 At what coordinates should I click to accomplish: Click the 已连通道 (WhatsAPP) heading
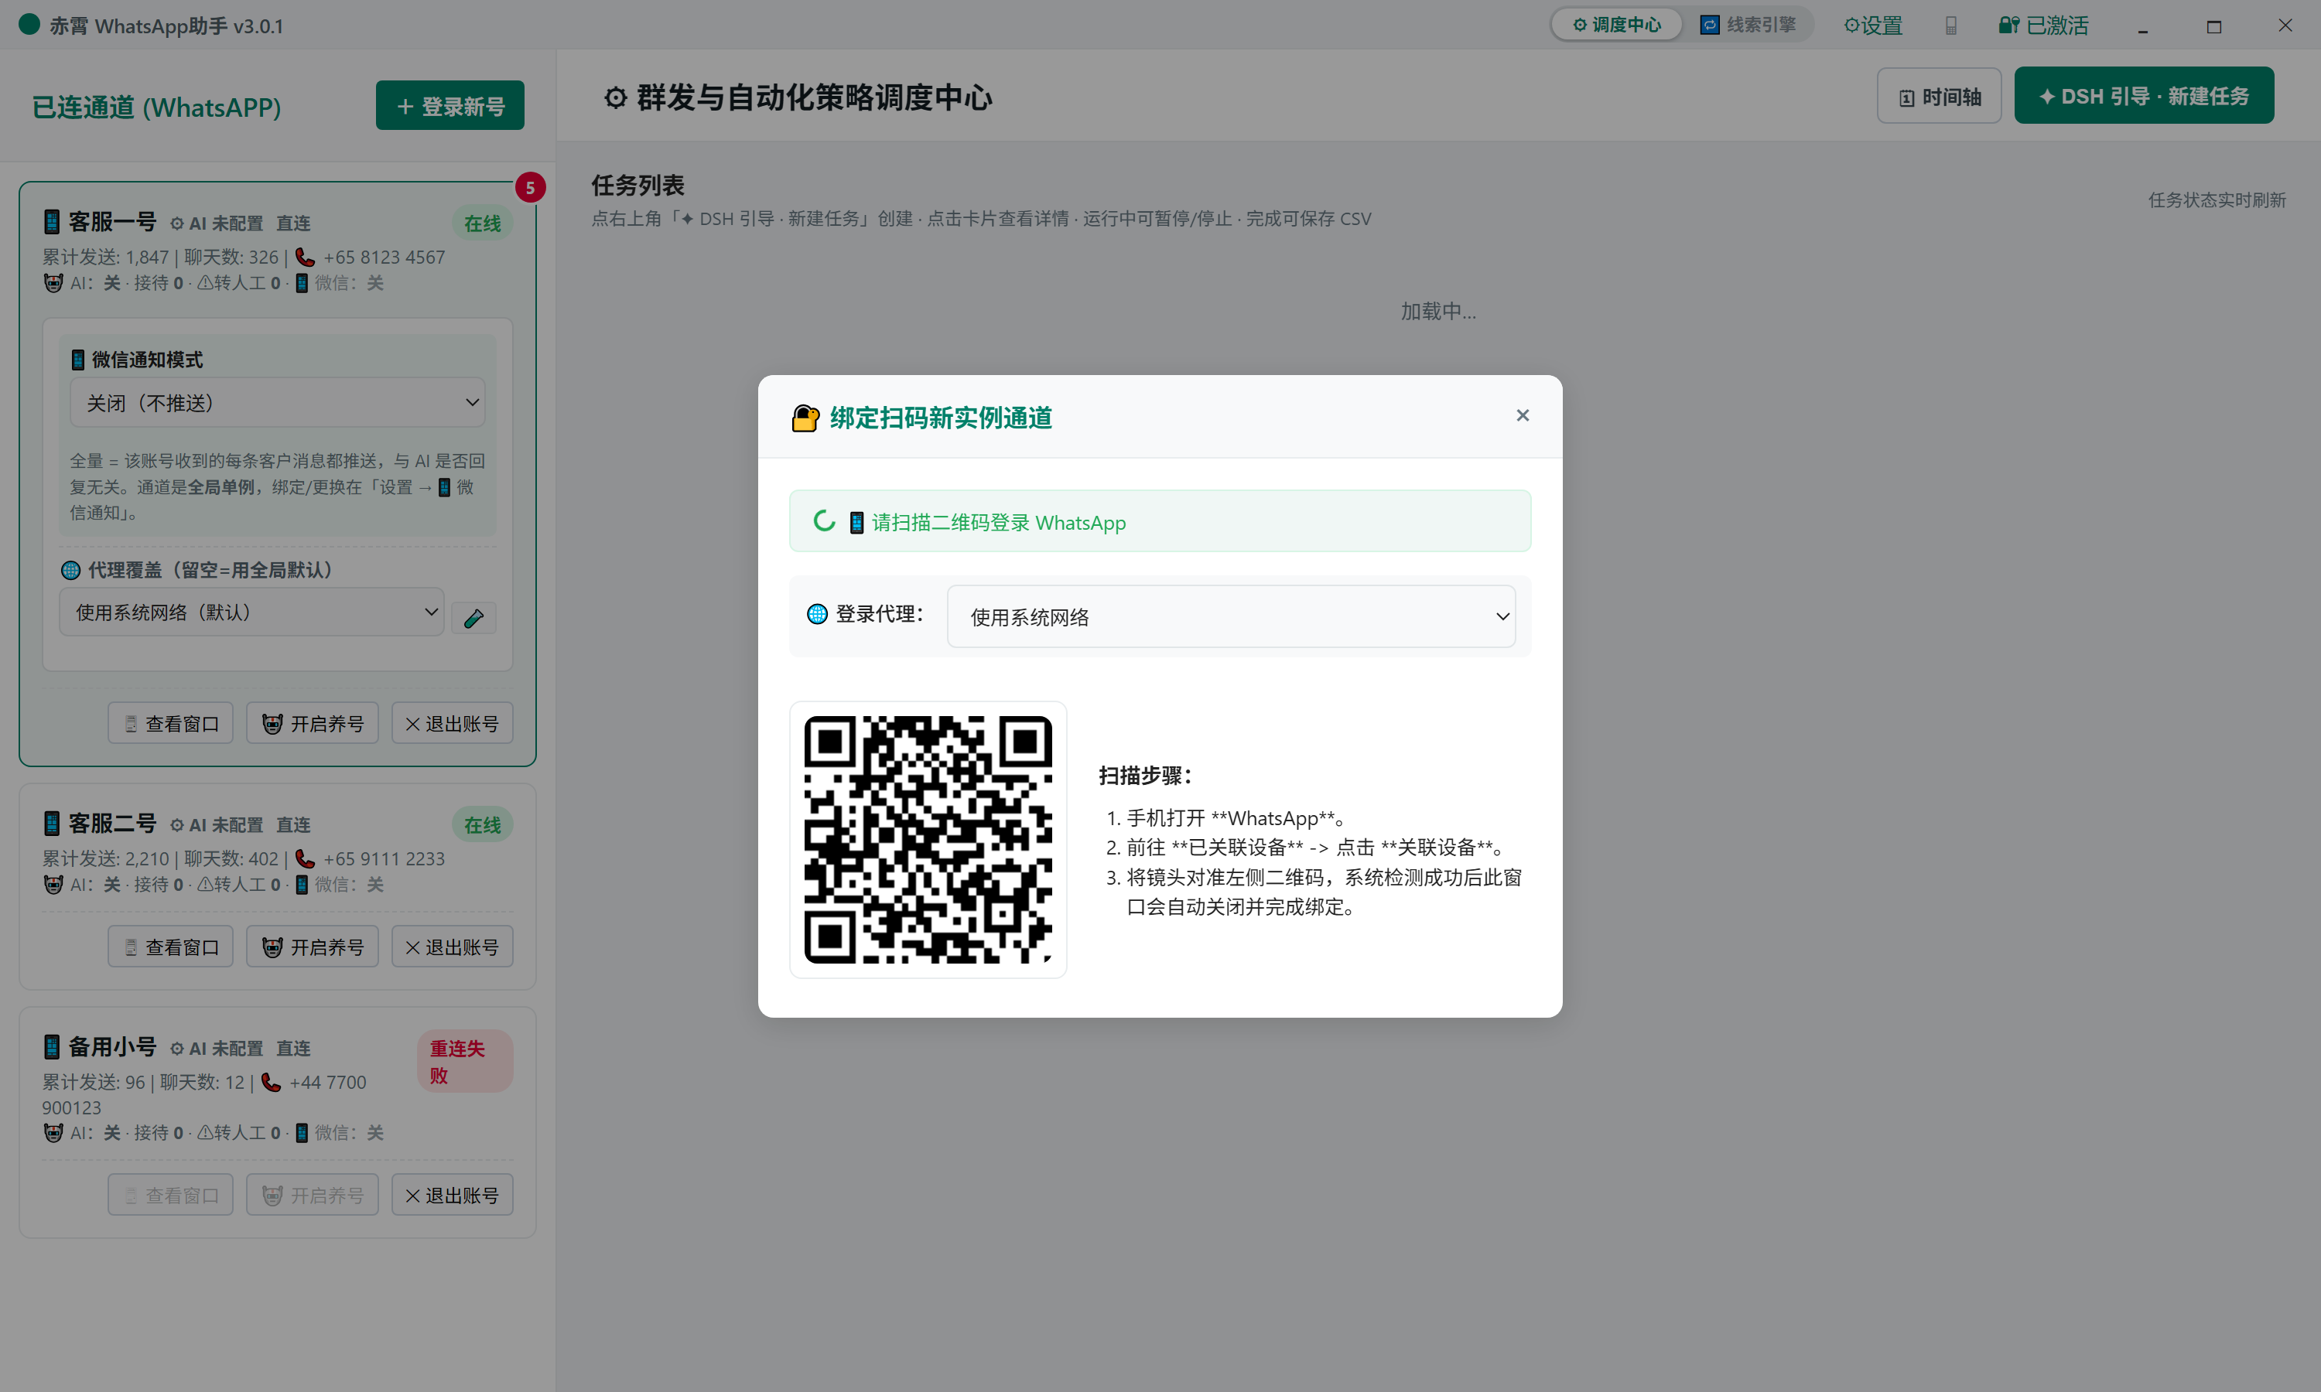pyautogui.click(x=157, y=107)
